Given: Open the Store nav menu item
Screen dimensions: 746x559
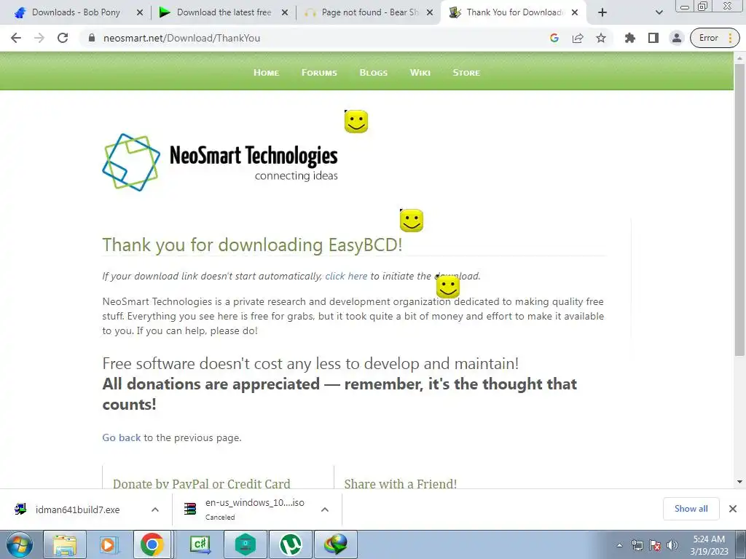Looking at the screenshot, I should 466,73.
